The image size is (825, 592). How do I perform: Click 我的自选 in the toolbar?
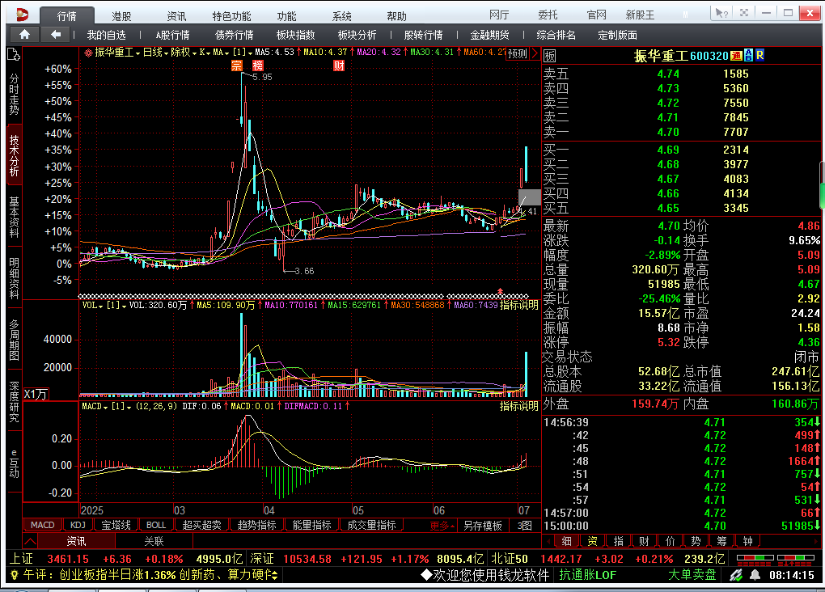click(106, 35)
